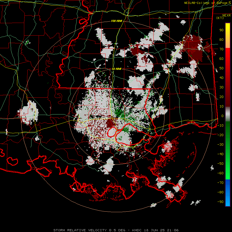
Task: Click the -70 value on velocity scale
Action: (x=220, y=183)
